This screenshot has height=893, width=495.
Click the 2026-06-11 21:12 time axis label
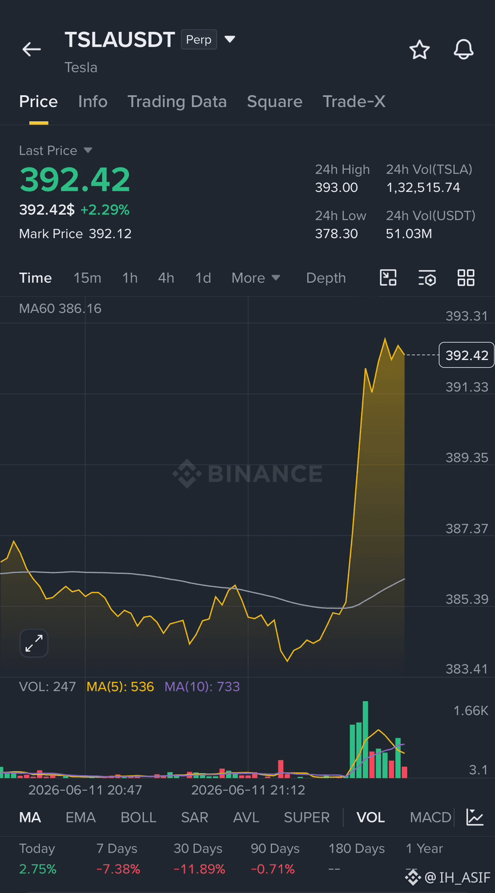pyautogui.click(x=248, y=790)
